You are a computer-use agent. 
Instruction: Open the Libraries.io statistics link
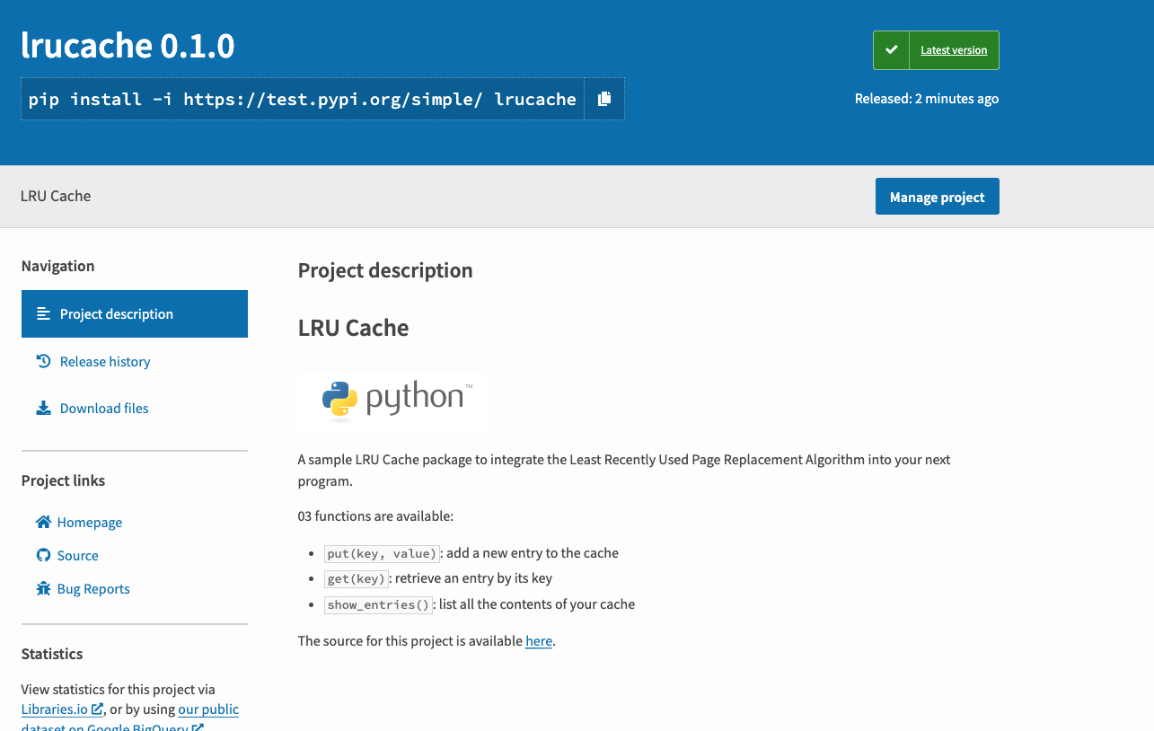(56, 709)
